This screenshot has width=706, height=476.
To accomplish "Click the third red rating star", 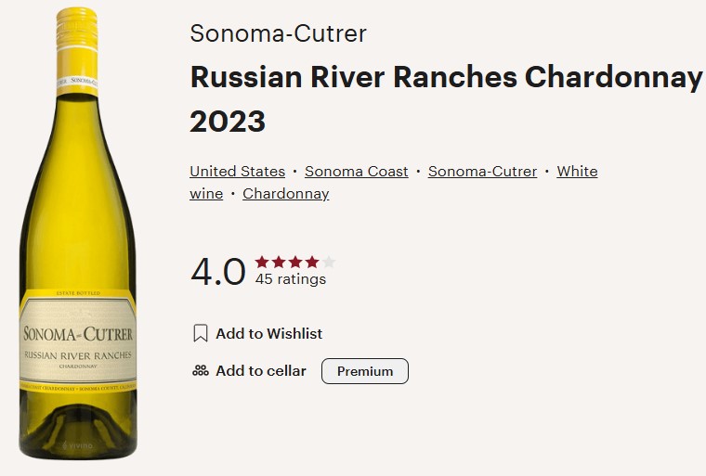I will pyautogui.click(x=295, y=262).
